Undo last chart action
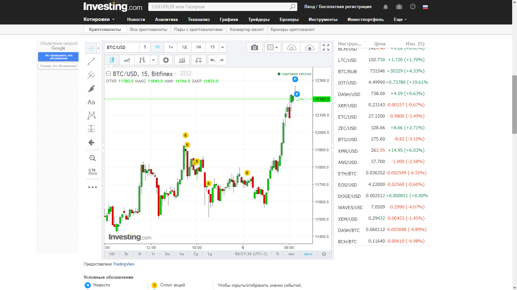517x290 pixels. point(212,60)
